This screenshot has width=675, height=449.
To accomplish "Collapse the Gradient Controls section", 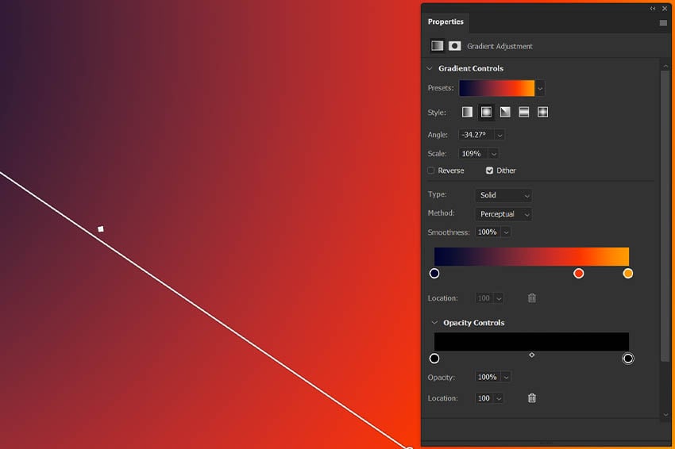I will pyautogui.click(x=430, y=68).
